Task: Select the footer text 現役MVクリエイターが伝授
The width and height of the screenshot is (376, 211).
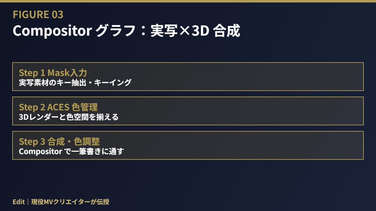Action: 70,202
